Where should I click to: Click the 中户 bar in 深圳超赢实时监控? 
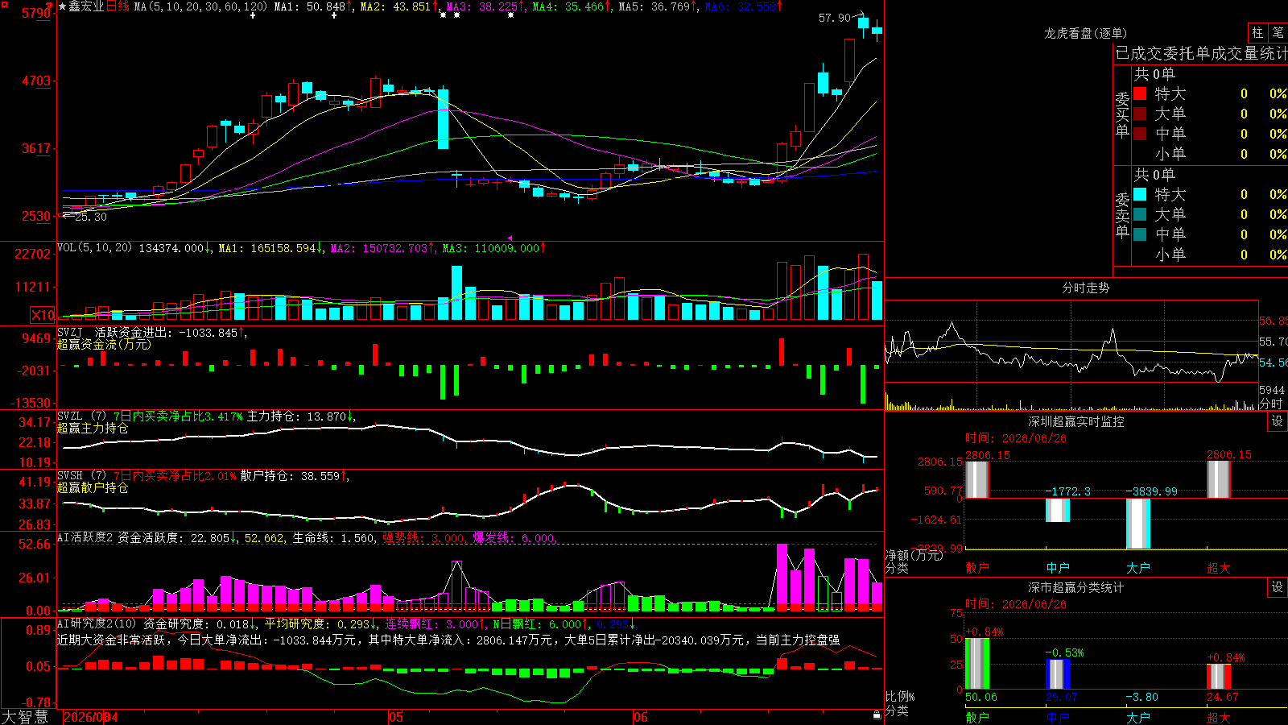coord(1058,511)
